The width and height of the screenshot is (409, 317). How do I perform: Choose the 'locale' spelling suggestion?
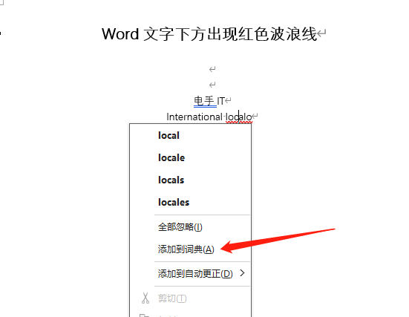171,157
